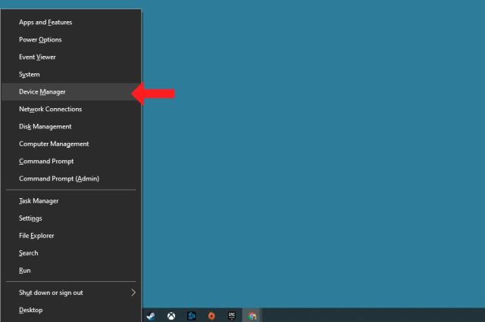Click the blue app icon beside Xbox

(192, 316)
